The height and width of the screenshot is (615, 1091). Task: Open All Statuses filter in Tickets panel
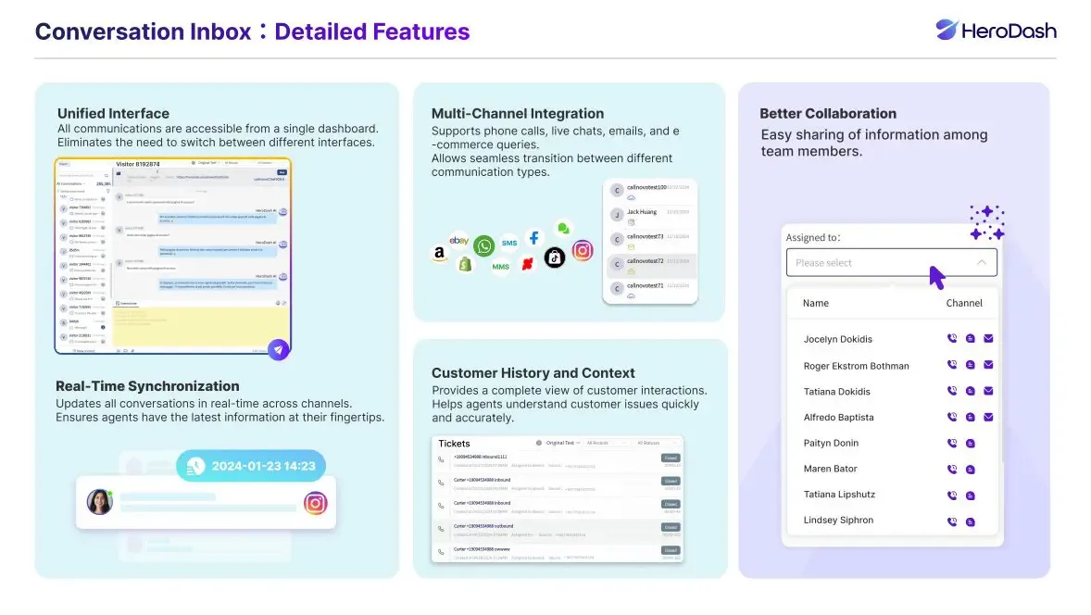(x=656, y=443)
